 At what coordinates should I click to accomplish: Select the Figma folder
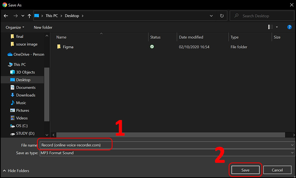[x=68, y=47]
